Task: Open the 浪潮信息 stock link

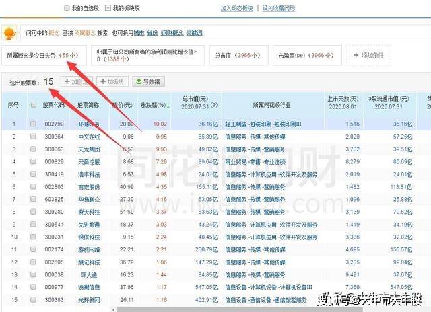Action: pyautogui.click(x=89, y=288)
